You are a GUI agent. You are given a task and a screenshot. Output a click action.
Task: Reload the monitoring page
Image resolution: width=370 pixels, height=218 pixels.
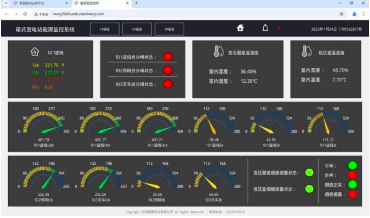point(25,14)
